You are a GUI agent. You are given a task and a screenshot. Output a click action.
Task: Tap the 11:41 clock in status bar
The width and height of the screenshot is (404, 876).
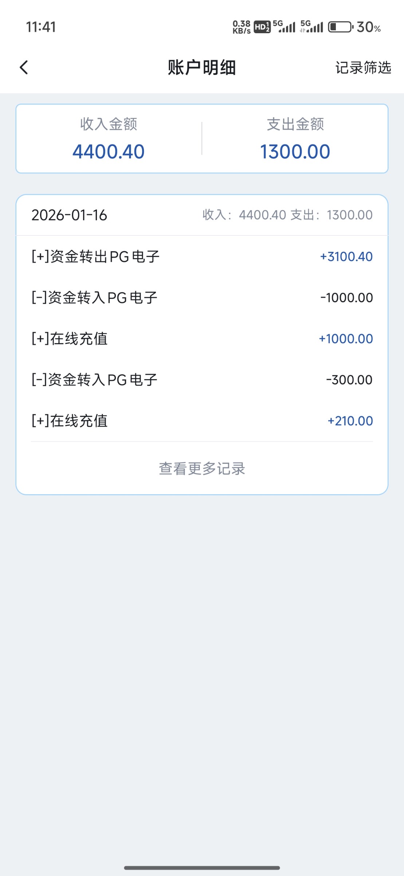point(41,27)
